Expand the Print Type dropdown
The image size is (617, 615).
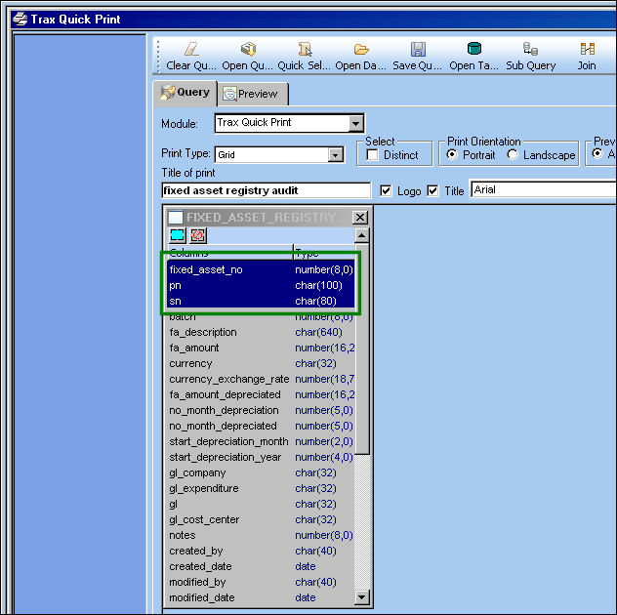click(x=336, y=155)
